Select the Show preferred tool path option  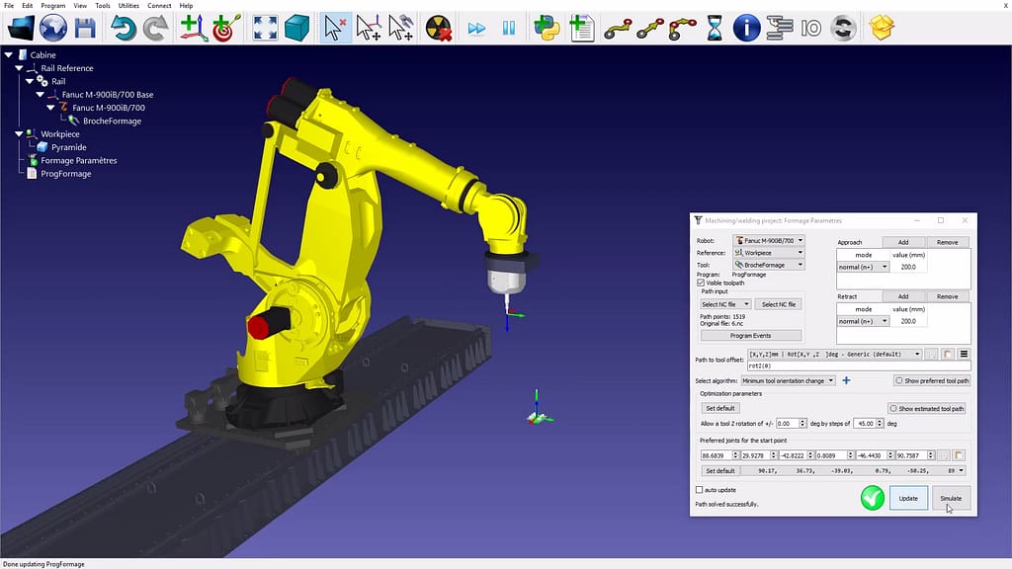(898, 380)
